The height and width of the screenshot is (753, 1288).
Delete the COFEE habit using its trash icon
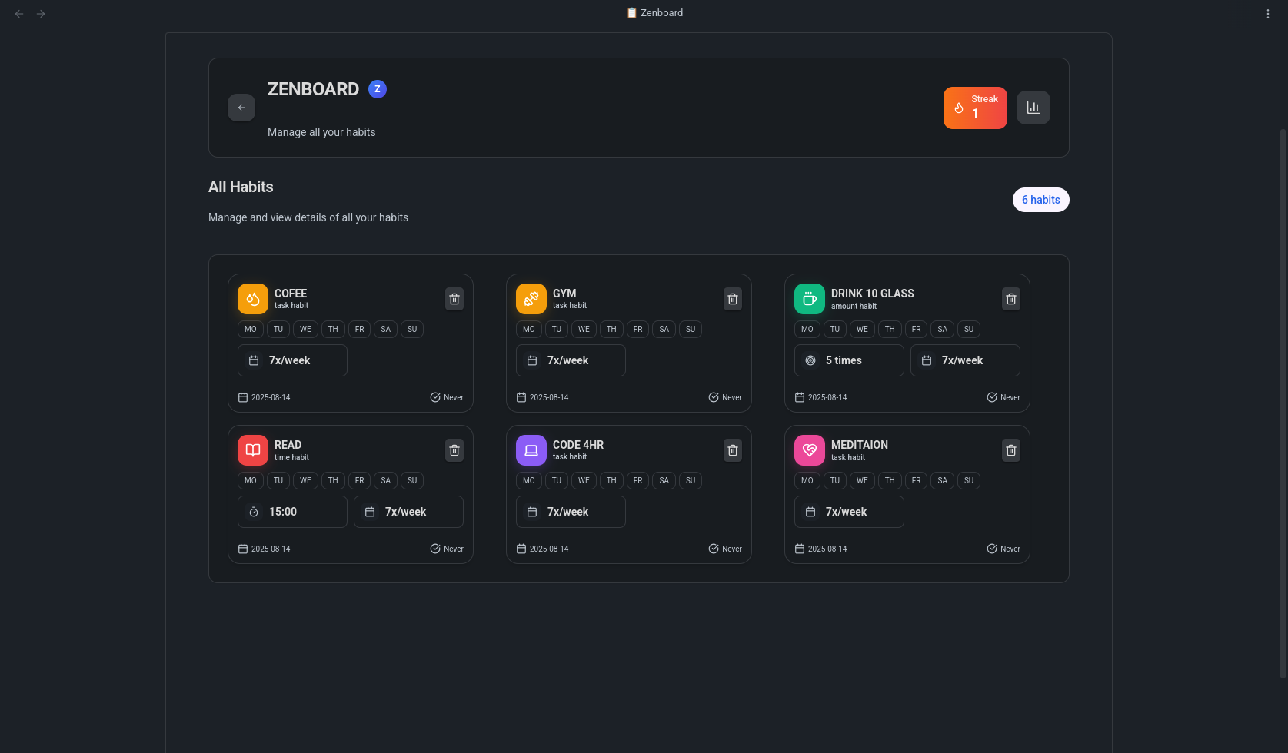tap(454, 298)
